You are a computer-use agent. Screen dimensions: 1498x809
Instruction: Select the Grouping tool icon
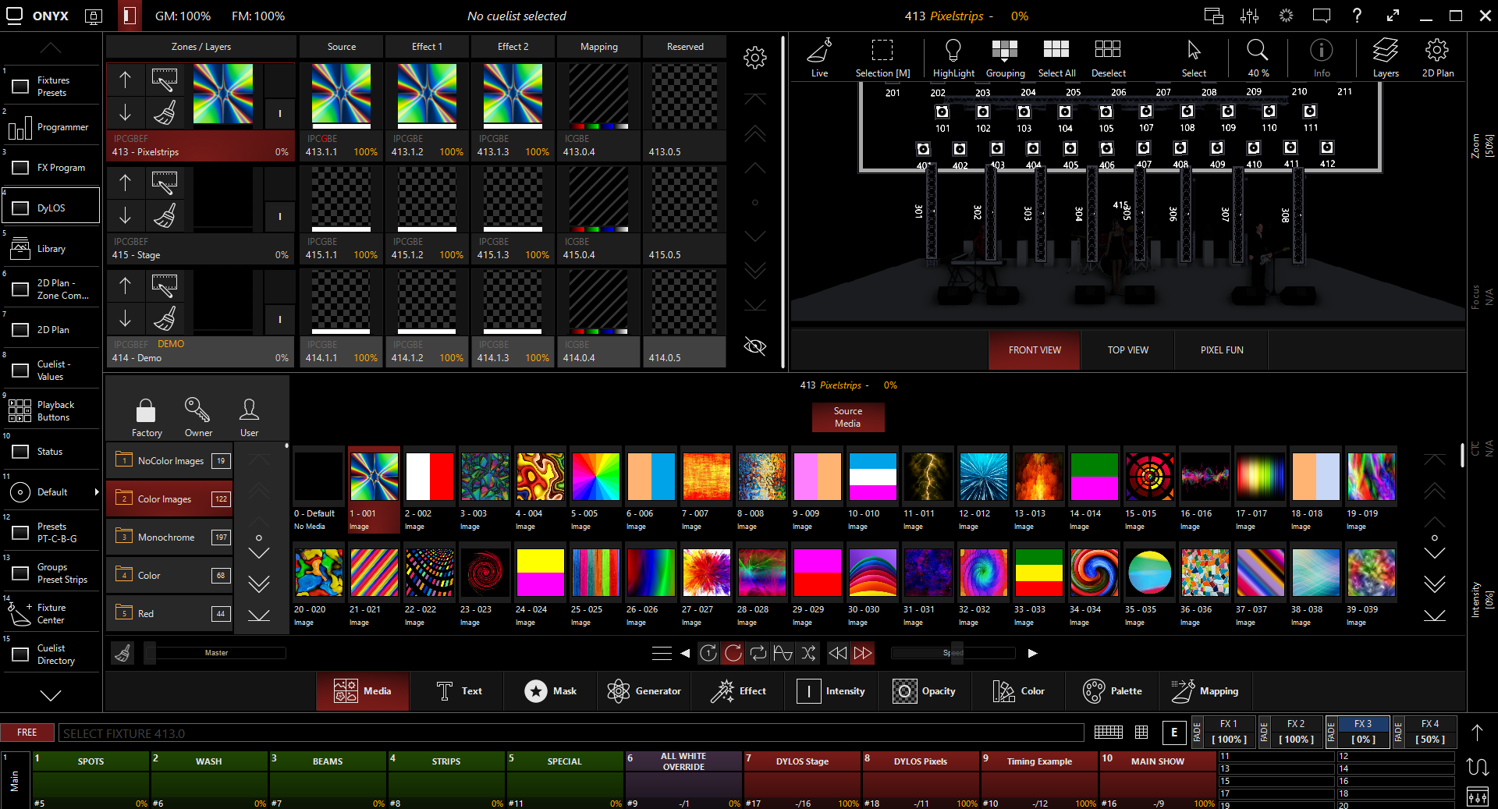[1004, 51]
